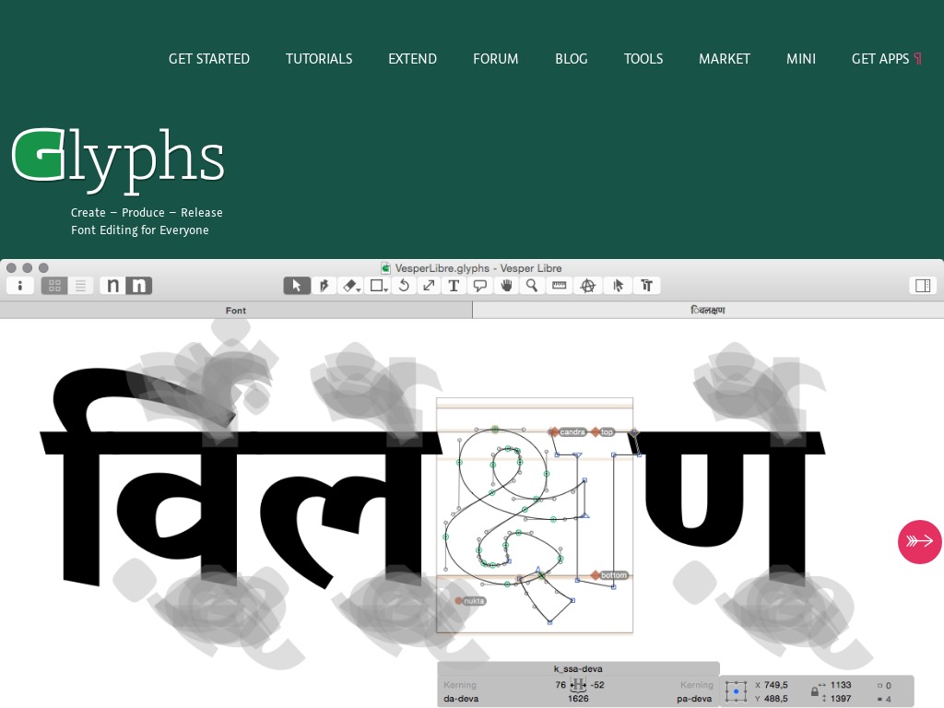The image size is (944, 708).
Task: Select the bottom anchor
Action: click(610, 575)
